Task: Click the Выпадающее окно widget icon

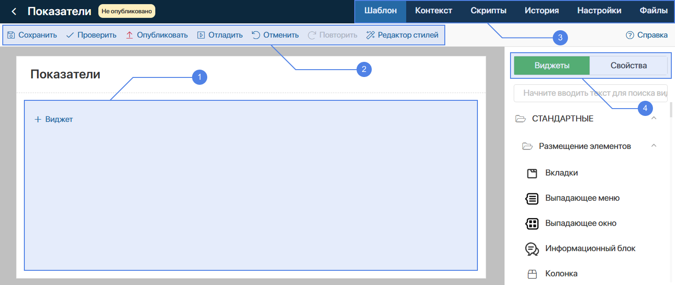Action: click(x=532, y=224)
